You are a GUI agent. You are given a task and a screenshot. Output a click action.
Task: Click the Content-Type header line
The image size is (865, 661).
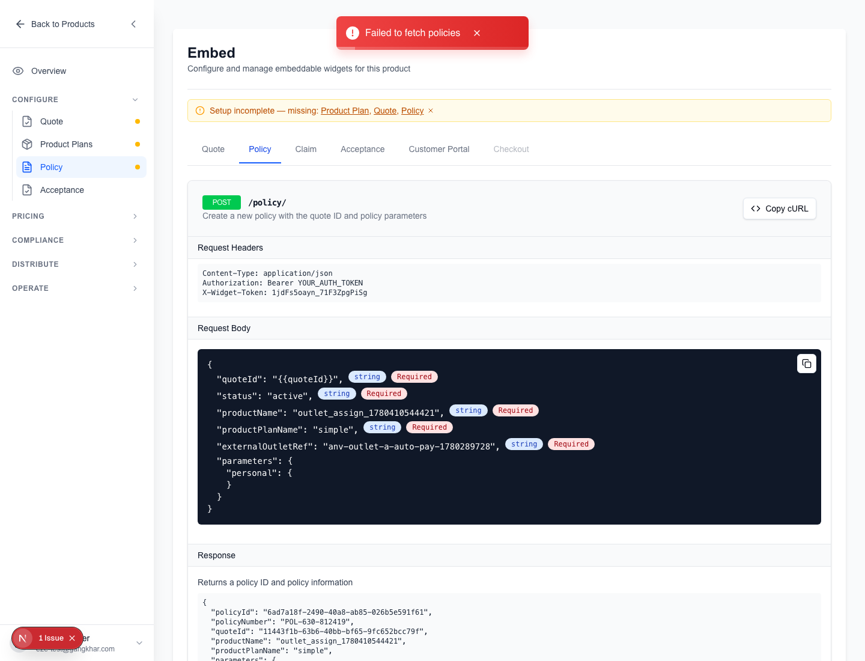tap(267, 273)
